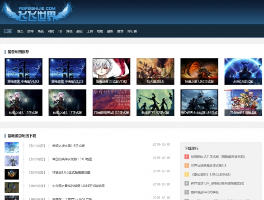The width and height of the screenshot is (264, 200).
Task: Open the blue demon thumbnail 0.5正式版
Action: click(x=243, y=71)
